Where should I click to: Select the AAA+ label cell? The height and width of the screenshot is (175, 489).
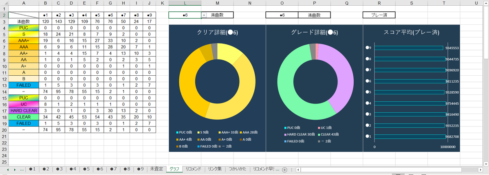[24, 41]
